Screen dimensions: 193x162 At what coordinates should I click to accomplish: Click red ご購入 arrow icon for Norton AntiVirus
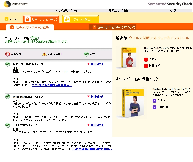146,60
